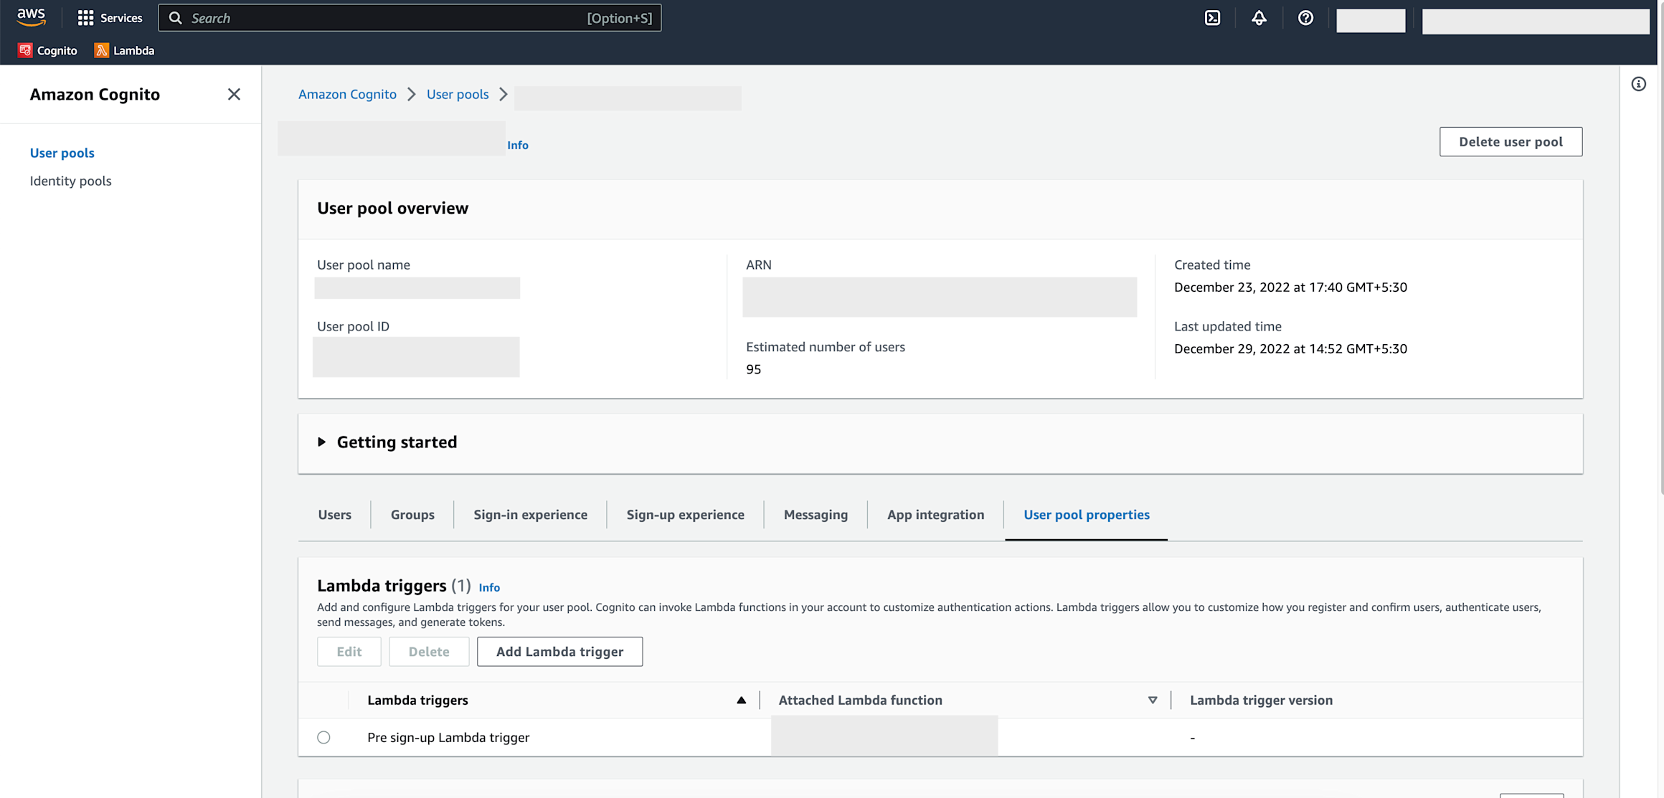
Task: Toggle sort on the Lambda triggers column
Action: coord(742,700)
